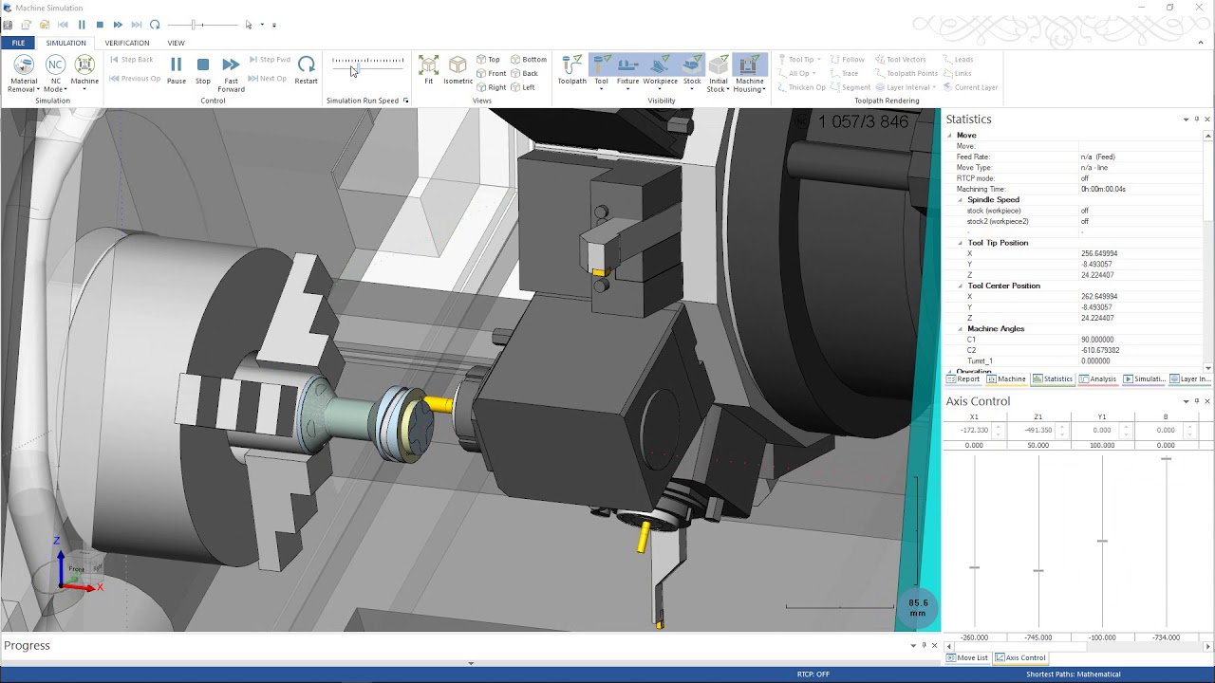This screenshot has width=1215, height=683.
Task: Open the Analysis panel tab
Action: (x=1097, y=379)
